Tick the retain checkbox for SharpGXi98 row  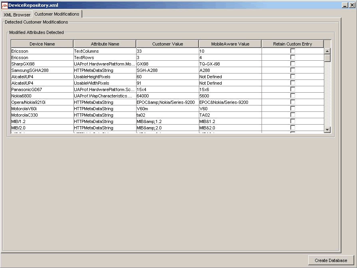(x=293, y=64)
